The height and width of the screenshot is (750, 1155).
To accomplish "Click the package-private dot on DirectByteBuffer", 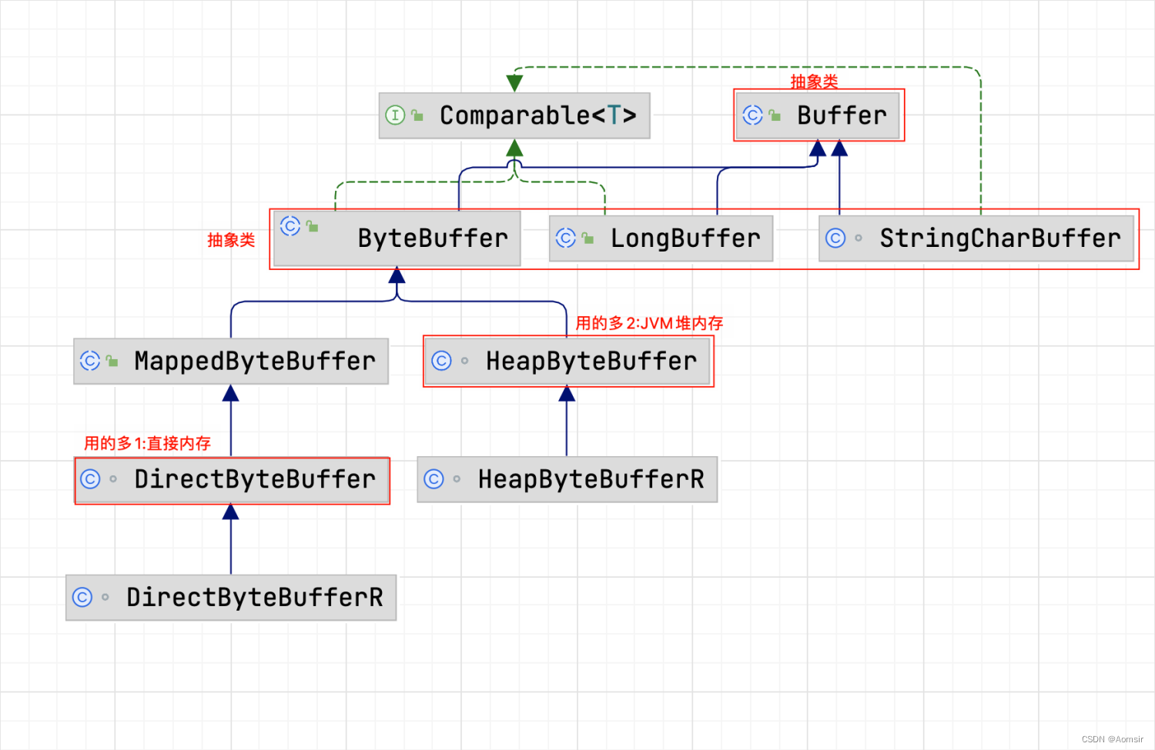I will [113, 479].
